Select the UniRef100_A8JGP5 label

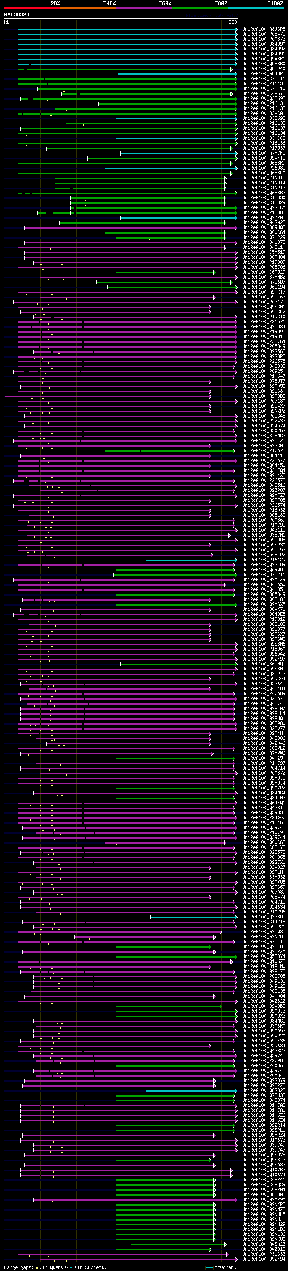coord(264,73)
